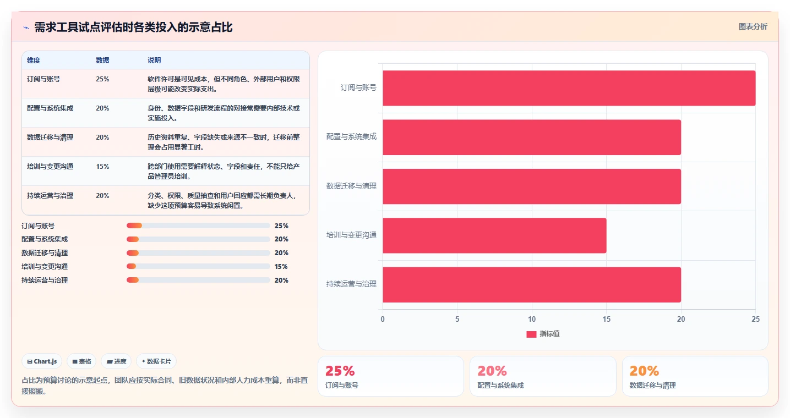Click the 数据迁移与清理 chart axis label
Screen dimensions: 790x418
tap(351, 186)
